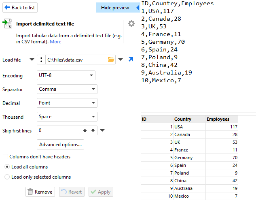This screenshot has width=256, height=209.
Task: Click the folder browse icon in file path
Action: point(111,60)
